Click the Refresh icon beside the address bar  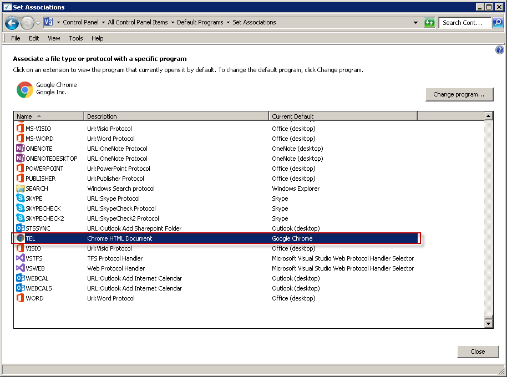pyautogui.click(x=429, y=23)
